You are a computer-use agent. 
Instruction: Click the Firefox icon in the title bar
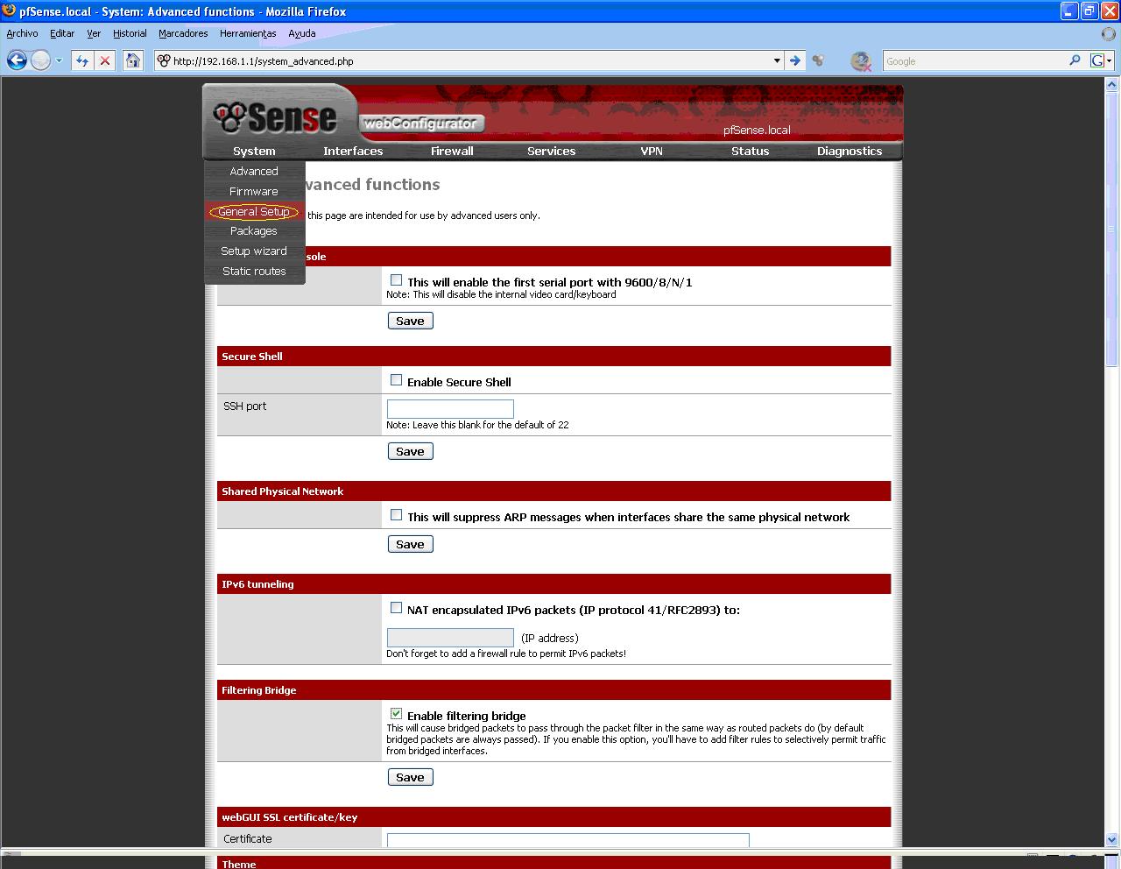tap(9, 11)
